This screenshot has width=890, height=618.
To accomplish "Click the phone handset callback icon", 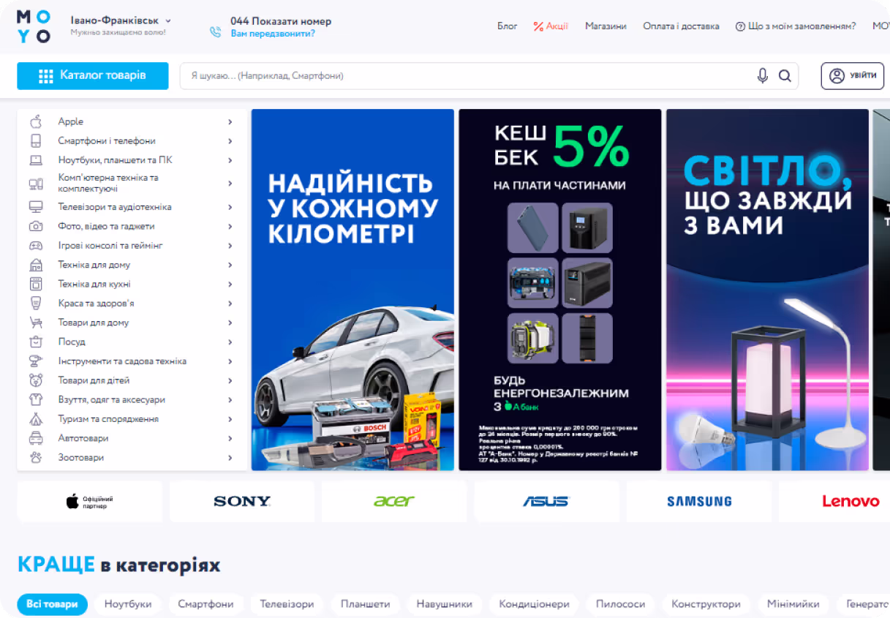I will pyautogui.click(x=215, y=31).
